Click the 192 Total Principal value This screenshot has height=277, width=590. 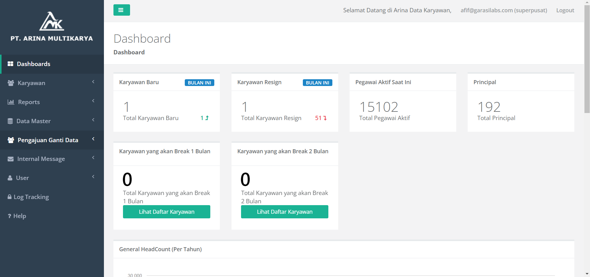489,107
